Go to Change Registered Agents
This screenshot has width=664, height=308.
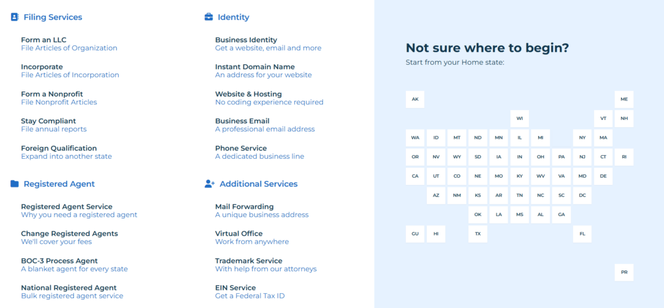coord(69,238)
